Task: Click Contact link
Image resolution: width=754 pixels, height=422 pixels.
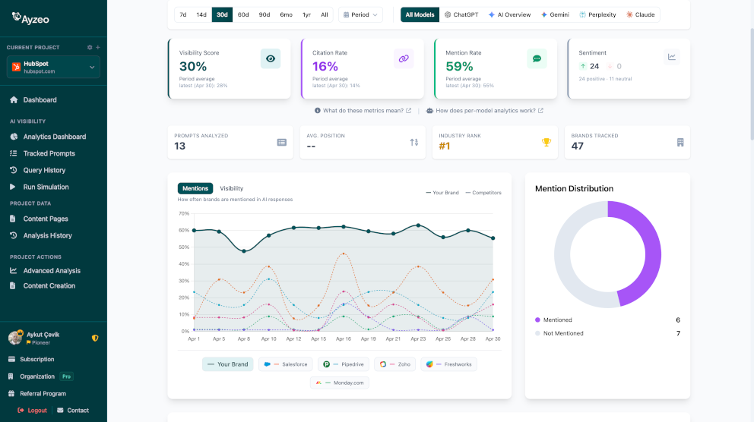Action: click(73, 411)
